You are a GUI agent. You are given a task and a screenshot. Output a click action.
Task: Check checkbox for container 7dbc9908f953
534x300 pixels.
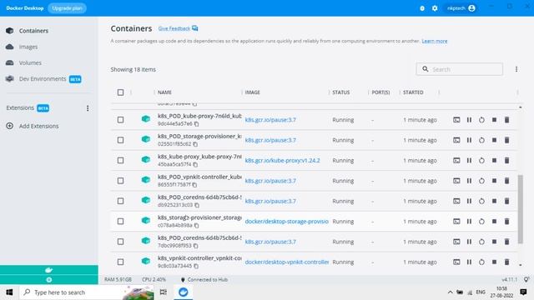(x=120, y=242)
